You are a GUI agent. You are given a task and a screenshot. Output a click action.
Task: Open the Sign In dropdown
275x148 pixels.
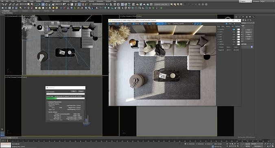245,1
